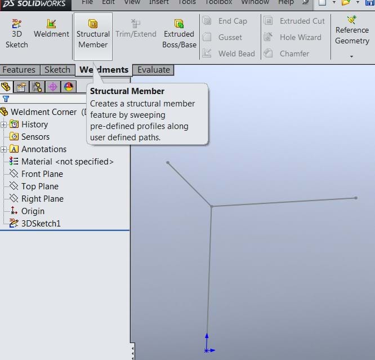The image size is (375, 360).
Task: Expand the History folder
Action: click(4, 125)
